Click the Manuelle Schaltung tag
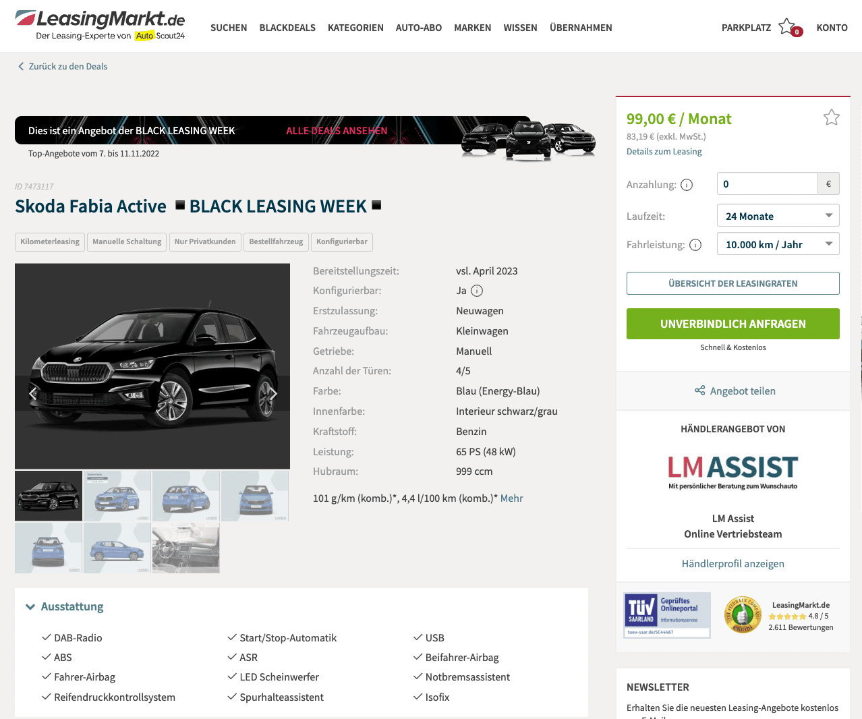 [x=127, y=241]
